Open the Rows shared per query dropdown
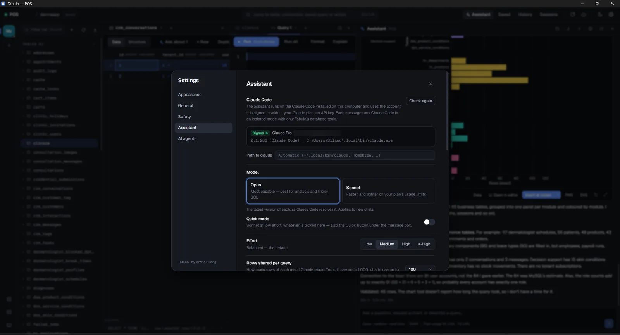The height and width of the screenshot is (335, 620). coord(420,268)
